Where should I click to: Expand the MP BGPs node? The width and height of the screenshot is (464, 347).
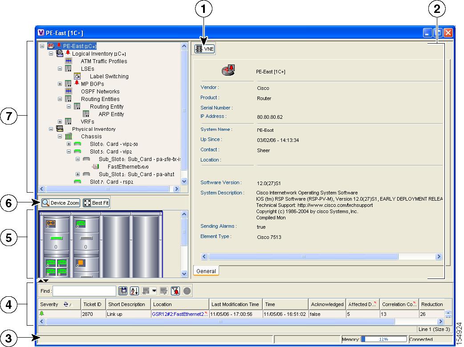[60, 84]
